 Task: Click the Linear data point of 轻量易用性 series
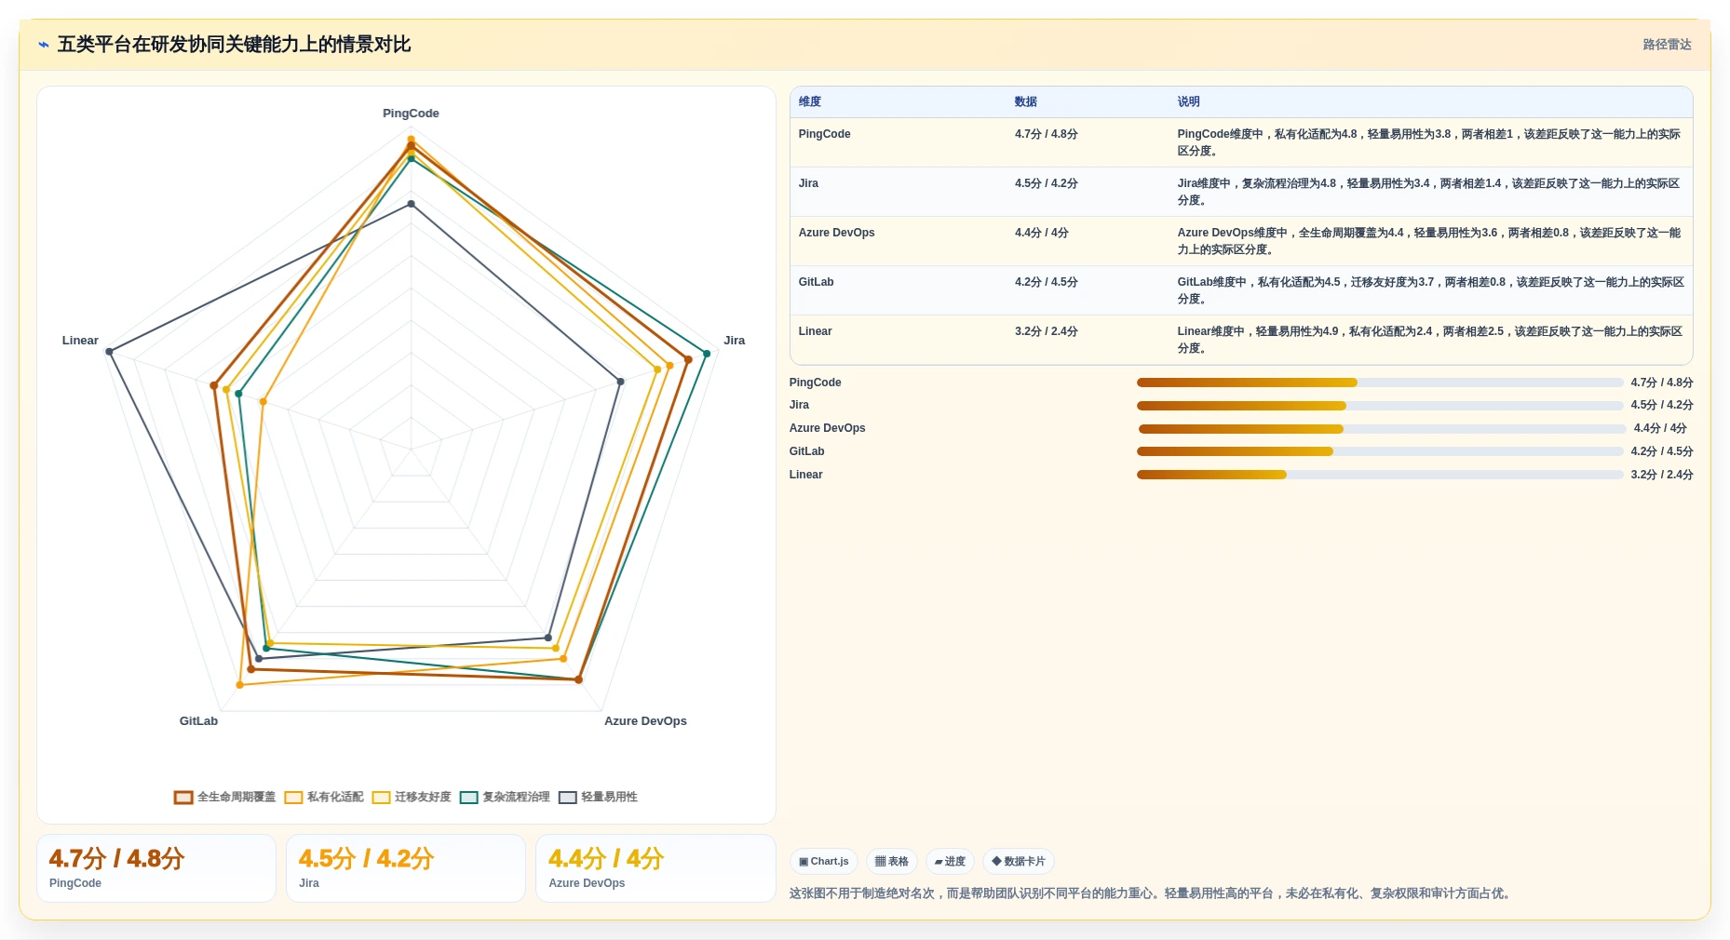tap(109, 352)
